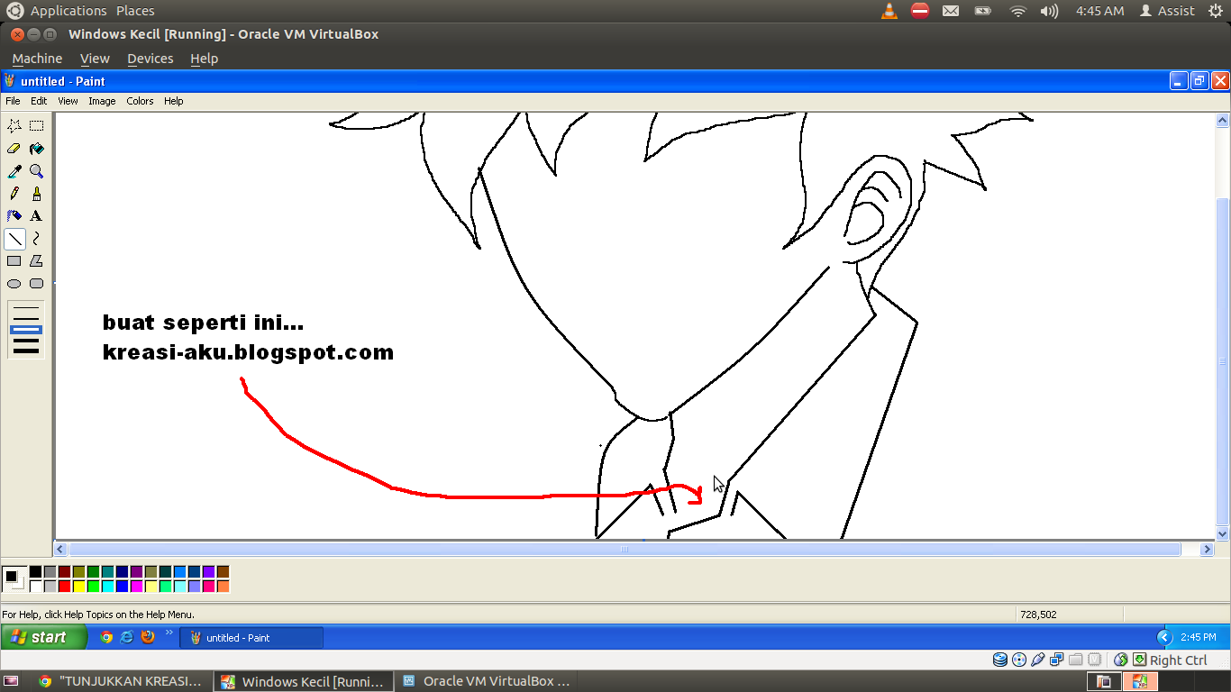This screenshot has width=1231, height=692.
Task: Open Paint's View menu
Action: (x=68, y=101)
